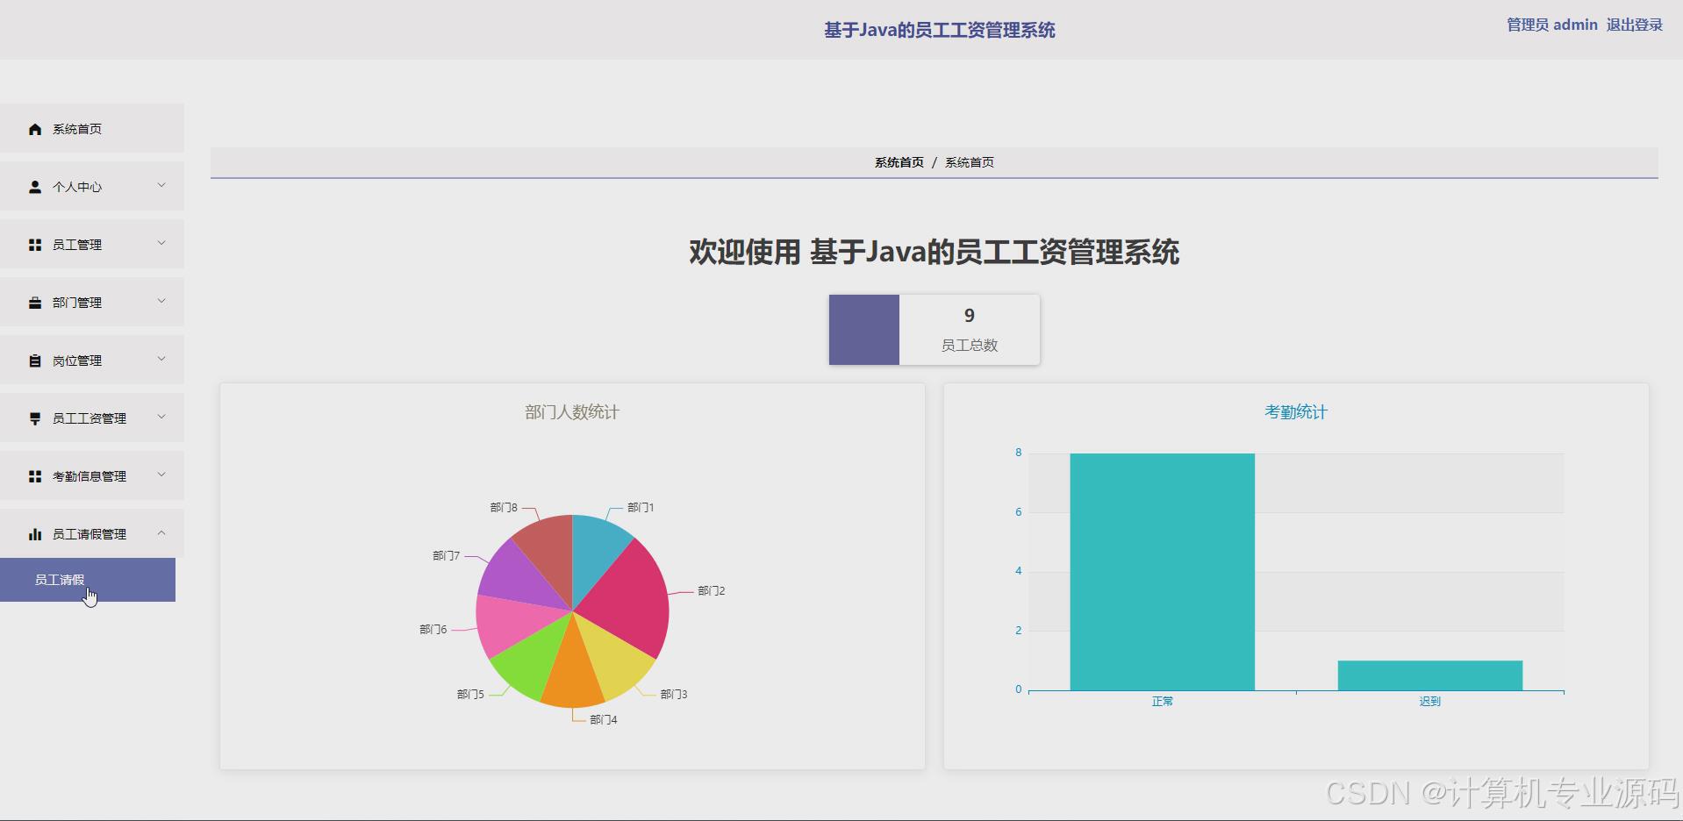Screen dimensions: 1683x821
Task: Click the y-axis value 4
Action: 1019,571
